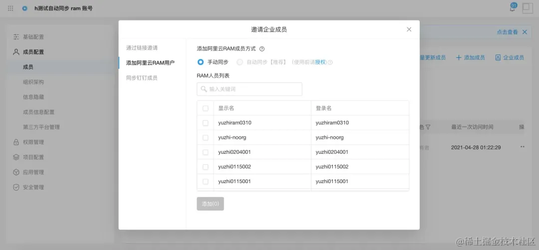The width and height of the screenshot is (539, 250).
Task: Open the app grid launcher icon
Action: tap(10, 8)
